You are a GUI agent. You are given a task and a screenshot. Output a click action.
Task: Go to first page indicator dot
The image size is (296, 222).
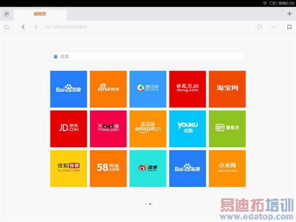(146, 204)
